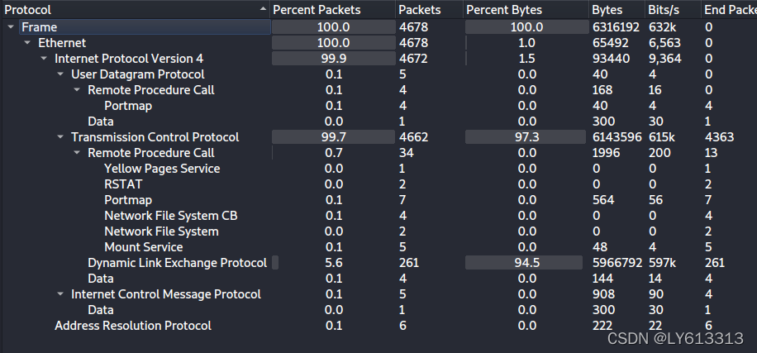Select the RSTAT row
Viewport: 757px width, 353px height.
click(378, 184)
